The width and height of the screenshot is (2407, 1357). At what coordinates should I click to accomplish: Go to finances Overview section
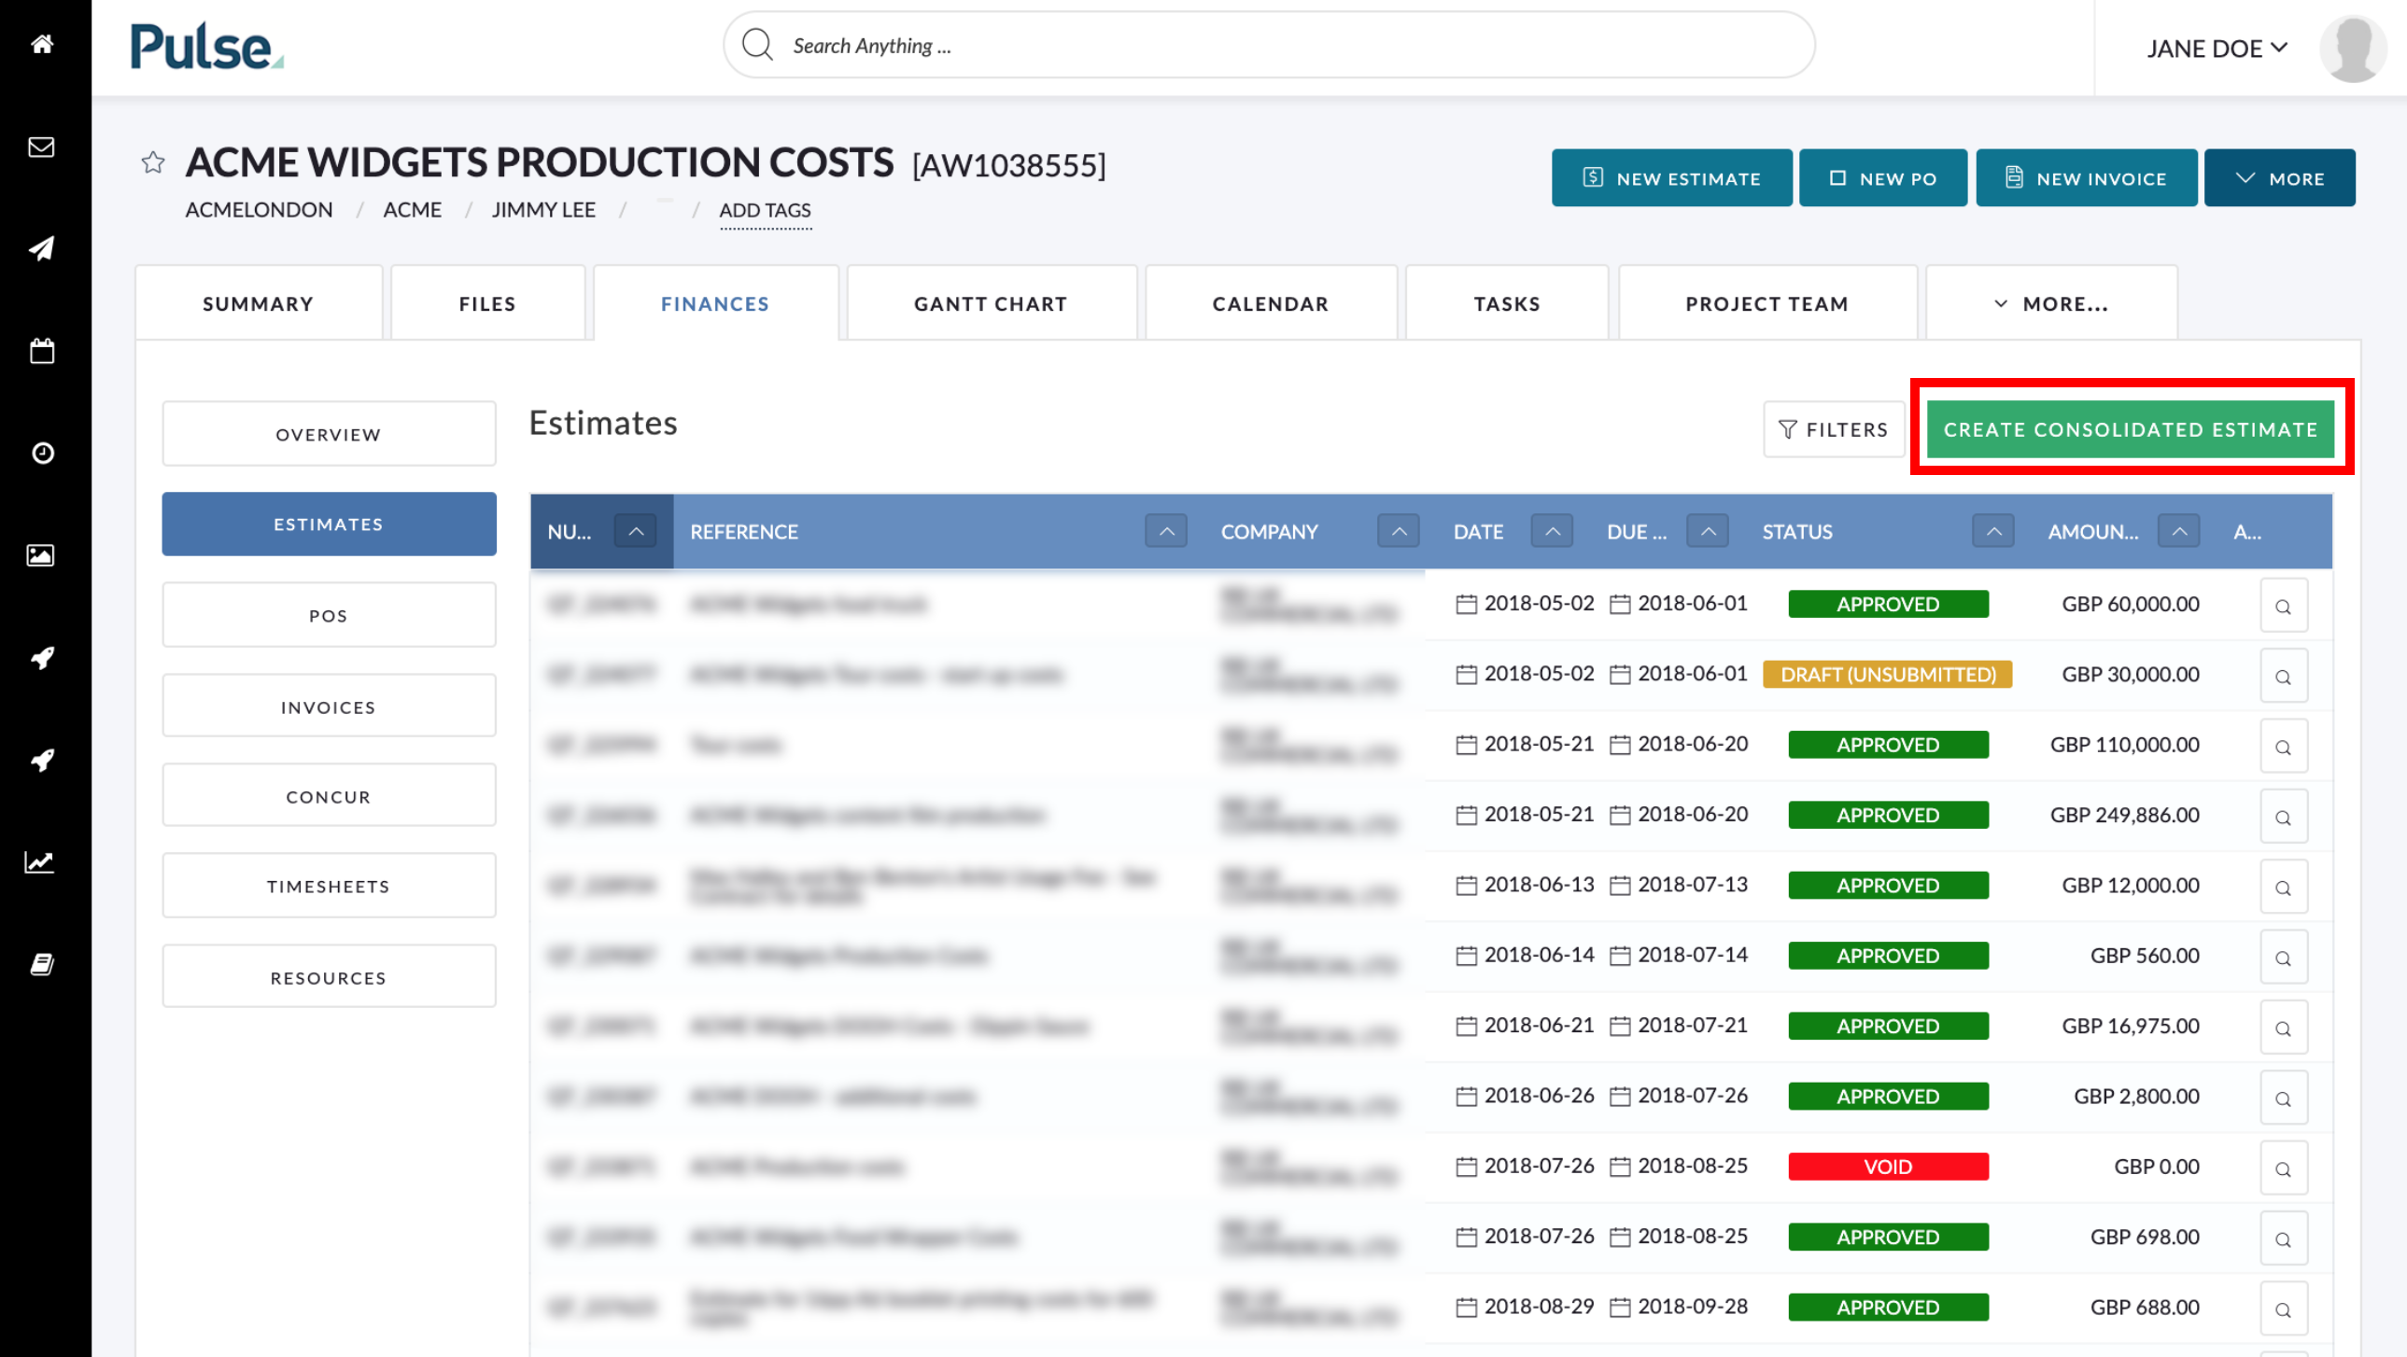pos(329,433)
